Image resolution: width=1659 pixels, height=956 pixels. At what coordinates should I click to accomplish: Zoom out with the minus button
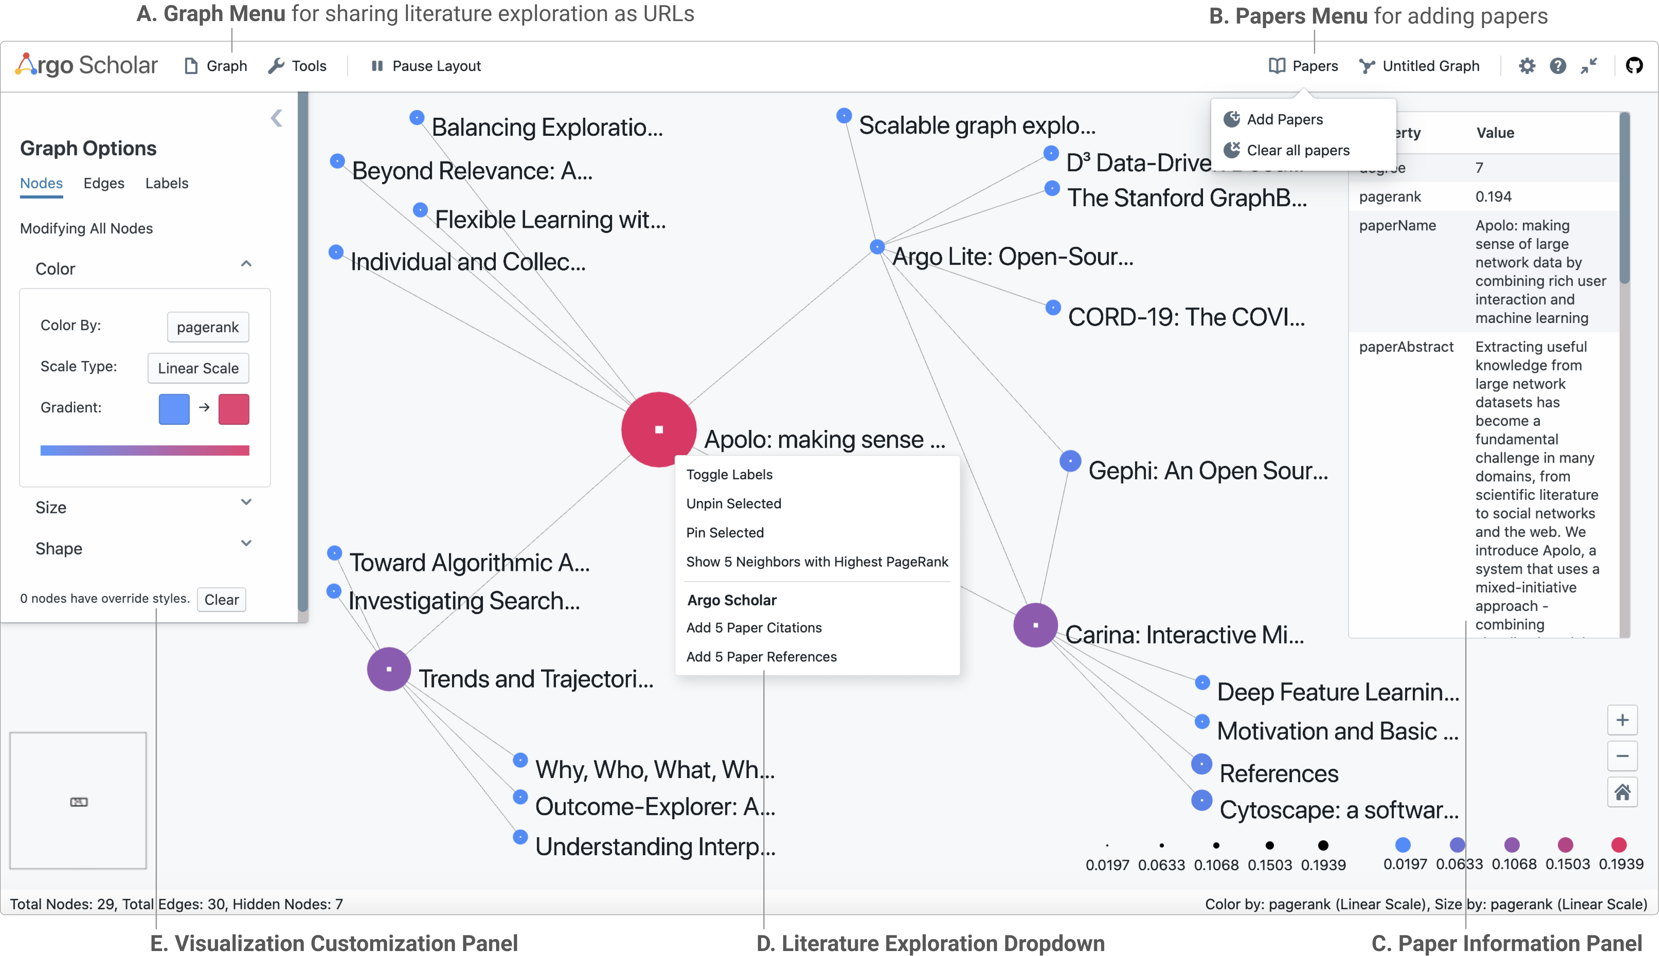[x=1621, y=756]
